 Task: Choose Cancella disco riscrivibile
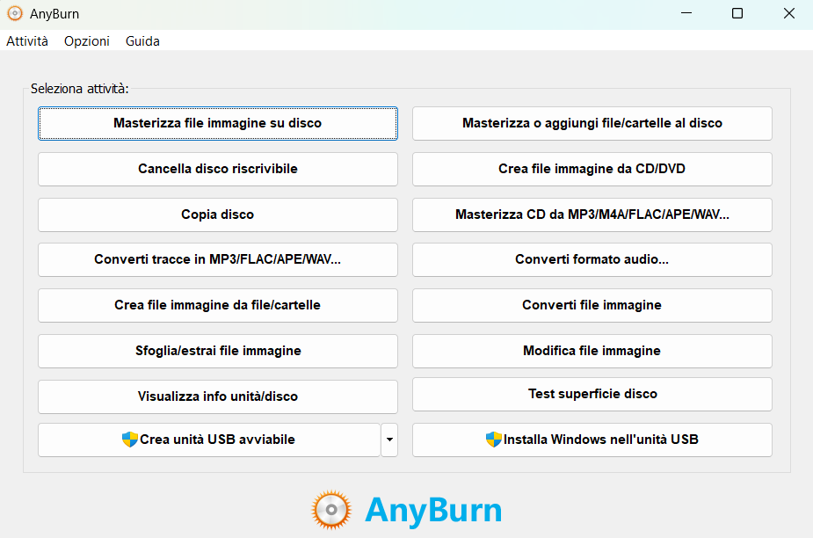[218, 169]
